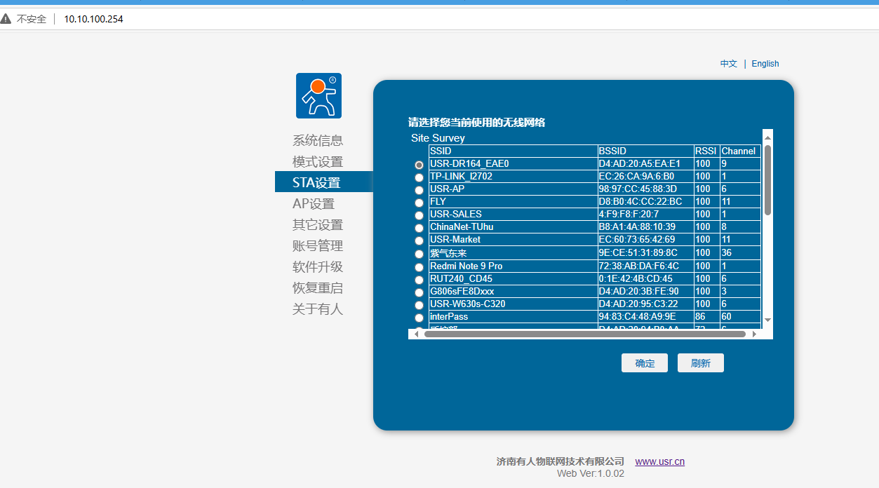Click the 确定 confirm button
Image resolution: width=879 pixels, height=488 pixels.
click(x=645, y=363)
